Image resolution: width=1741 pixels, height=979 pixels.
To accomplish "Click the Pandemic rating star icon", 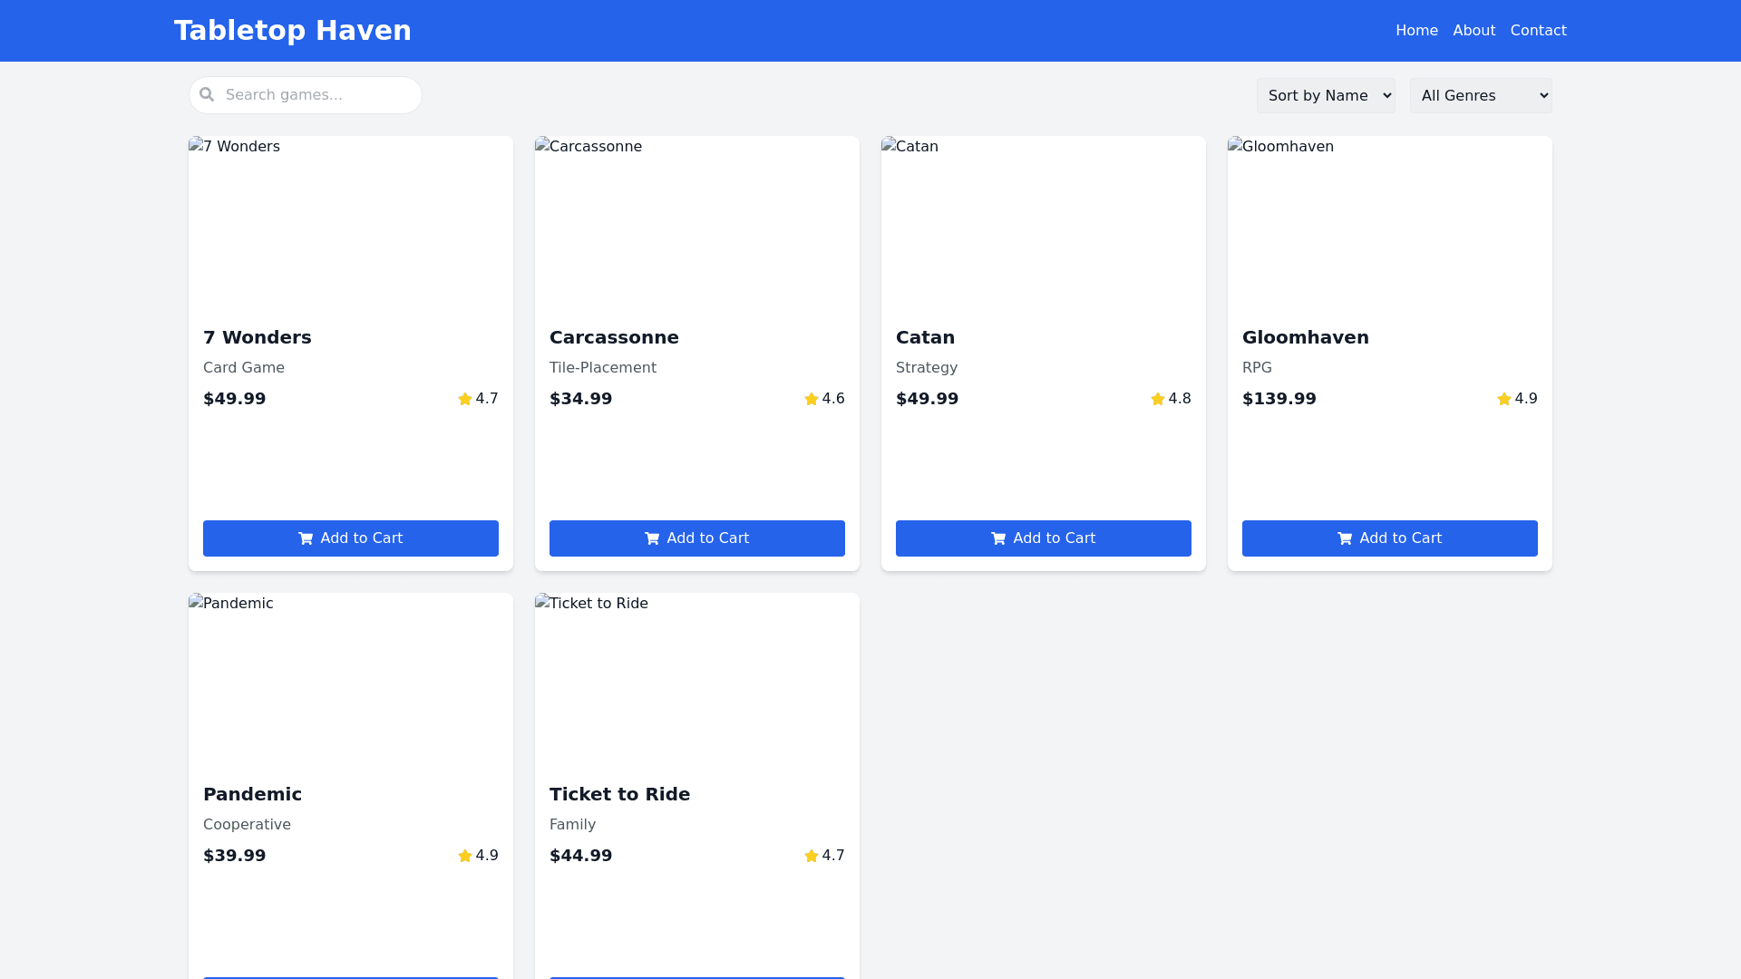I will pos(465,857).
